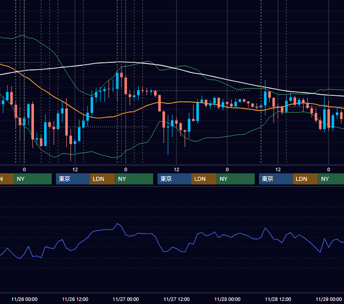Click the hour label 12 above 11/27 12:00
The image size is (344, 304).
coord(177,170)
